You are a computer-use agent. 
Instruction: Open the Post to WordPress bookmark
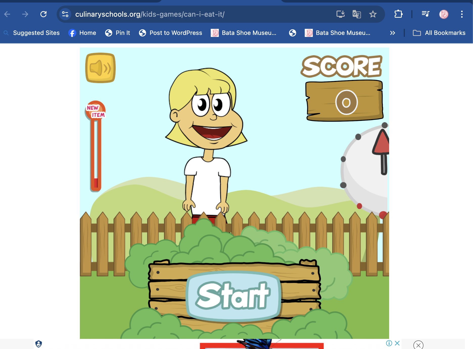(x=171, y=33)
